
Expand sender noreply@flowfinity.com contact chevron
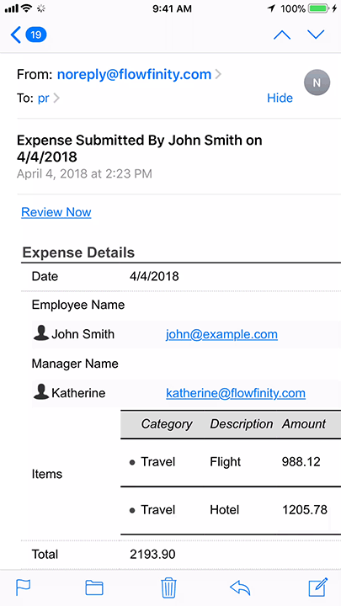coord(218,74)
